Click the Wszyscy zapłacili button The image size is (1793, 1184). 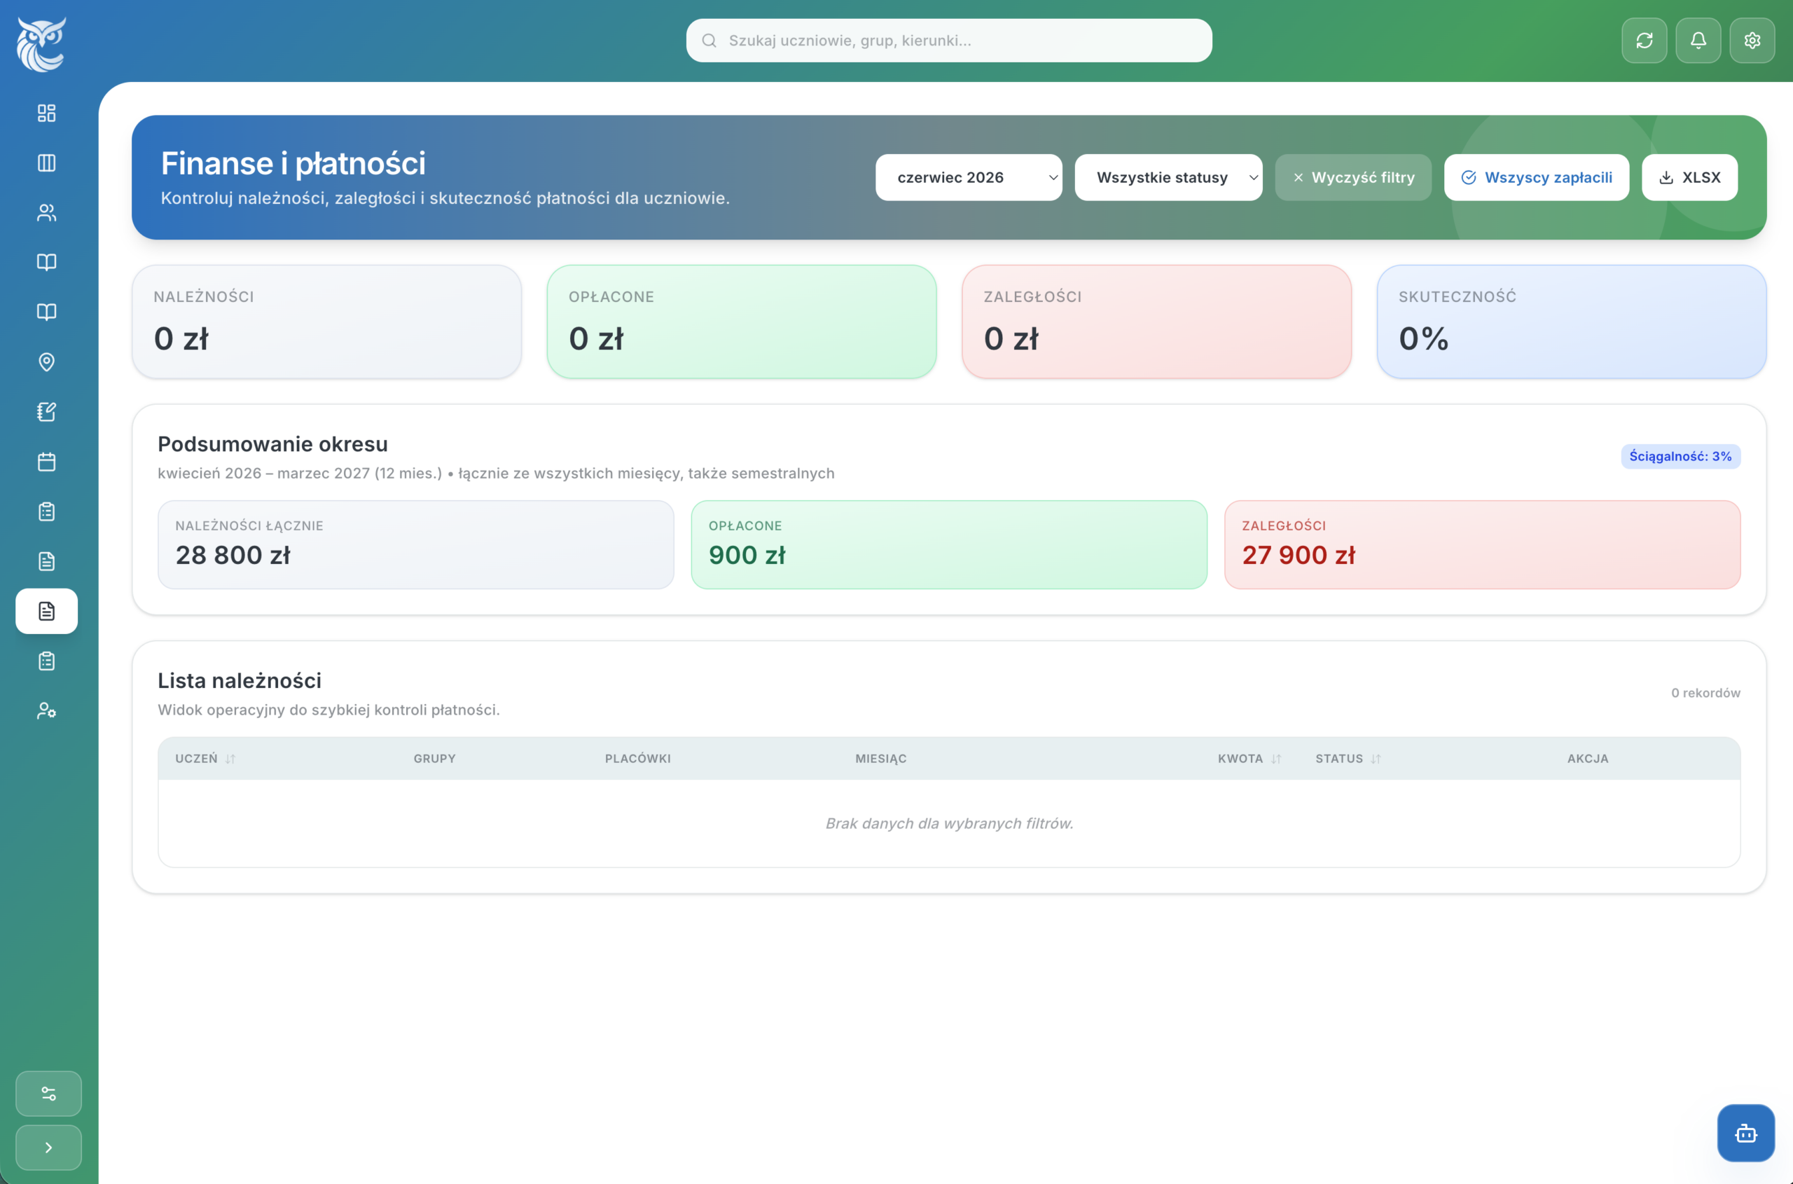pos(1537,177)
